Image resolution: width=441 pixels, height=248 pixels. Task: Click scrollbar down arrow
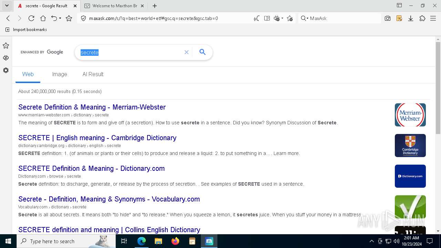(x=438, y=231)
